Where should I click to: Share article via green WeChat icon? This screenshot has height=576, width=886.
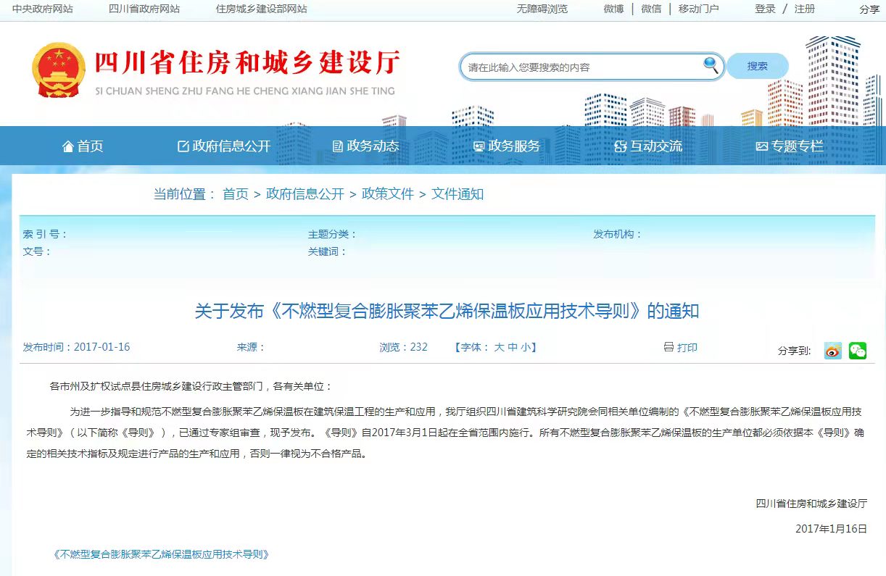(857, 351)
